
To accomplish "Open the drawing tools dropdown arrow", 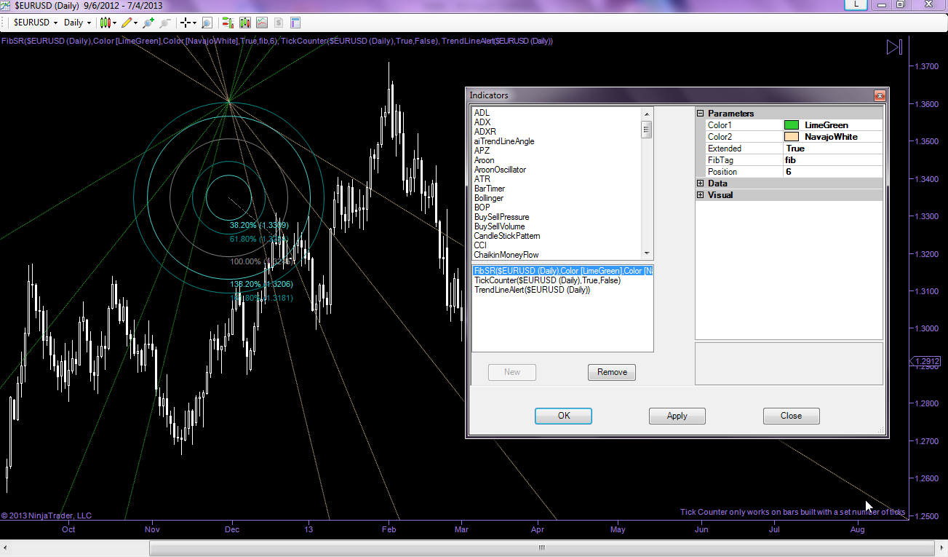I will click(x=137, y=23).
